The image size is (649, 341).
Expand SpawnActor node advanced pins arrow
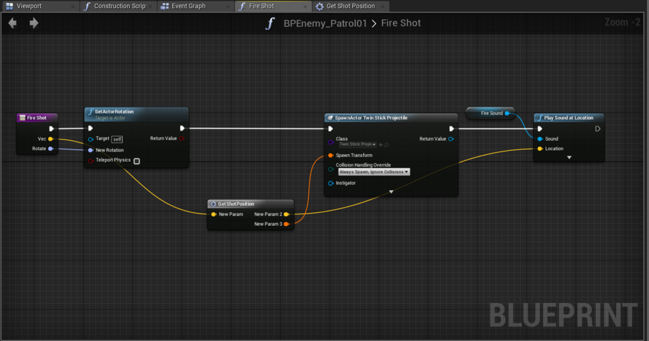coord(391,192)
